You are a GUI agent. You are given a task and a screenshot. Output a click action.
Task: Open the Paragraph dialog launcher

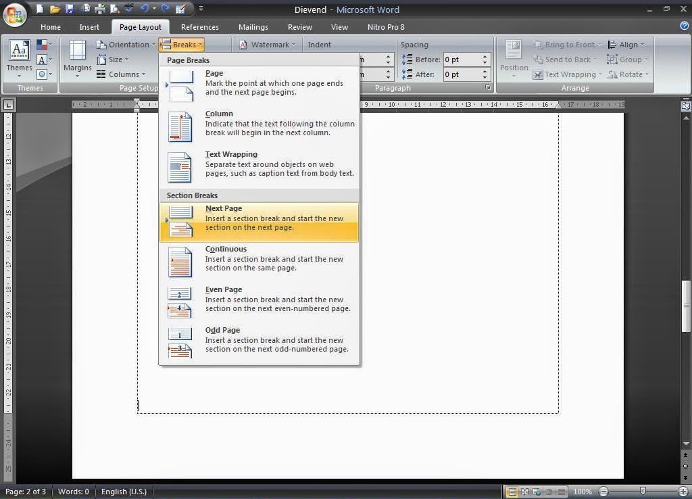click(x=488, y=88)
